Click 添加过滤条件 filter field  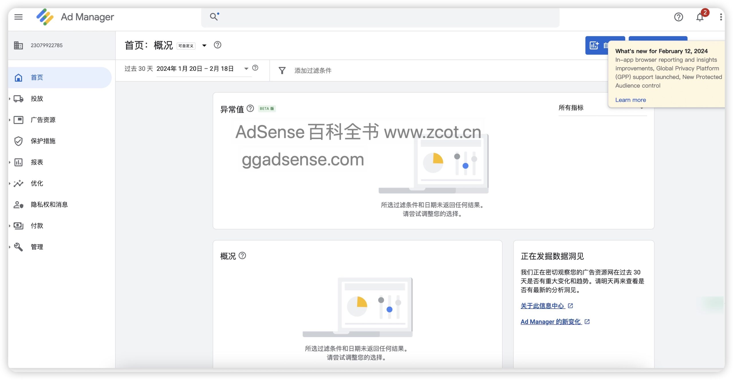pyautogui.click(x=313, y=70)
